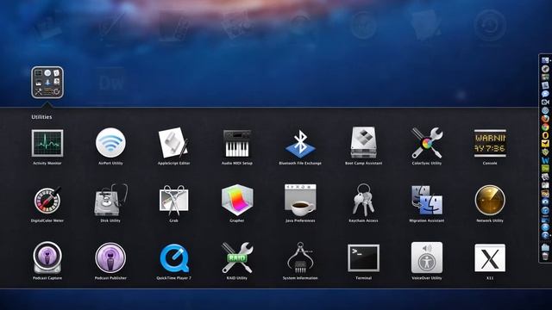552x310 pixels.
Task: Launch Keychain Access
Action: tap(363, 200)
